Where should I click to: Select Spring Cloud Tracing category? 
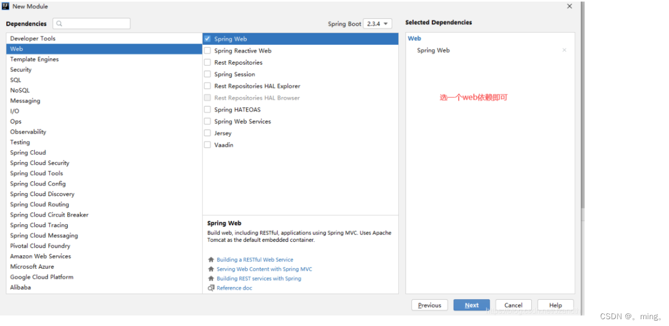[104, 226]
